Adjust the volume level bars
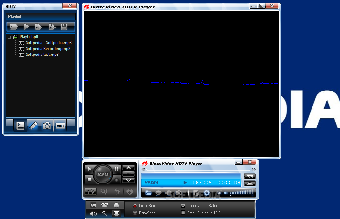Image resolution: width=340 pixels, height=219 pixels. coord(241,192)
